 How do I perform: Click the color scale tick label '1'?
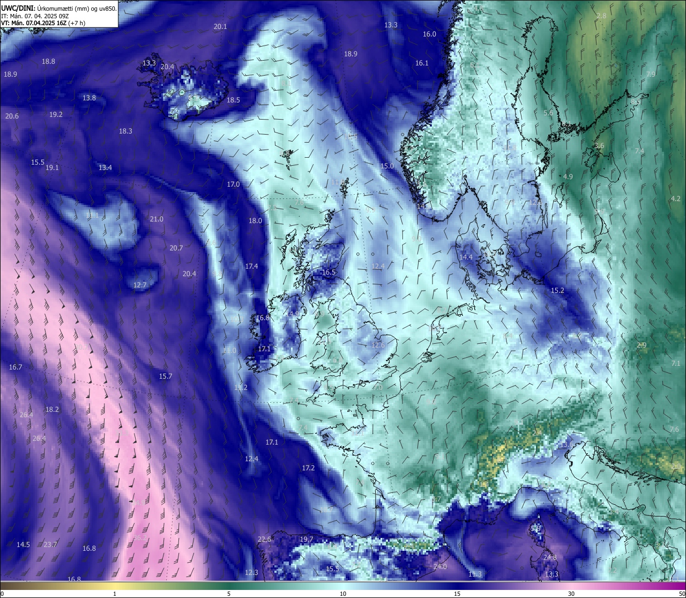coord(115,594)
